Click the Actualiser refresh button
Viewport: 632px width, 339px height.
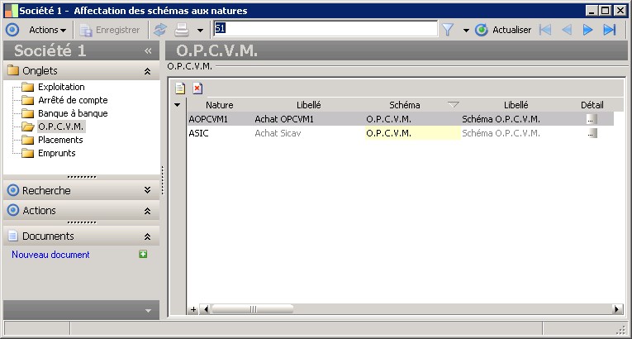tap(503, 30)
